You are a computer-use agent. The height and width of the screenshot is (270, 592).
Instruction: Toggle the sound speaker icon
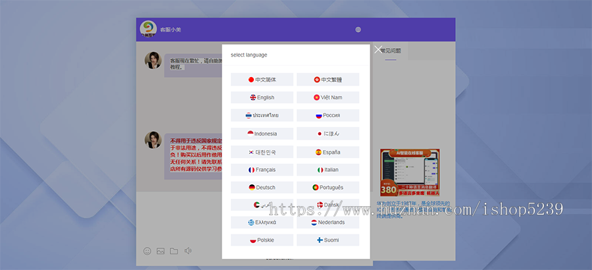[187, 251]
